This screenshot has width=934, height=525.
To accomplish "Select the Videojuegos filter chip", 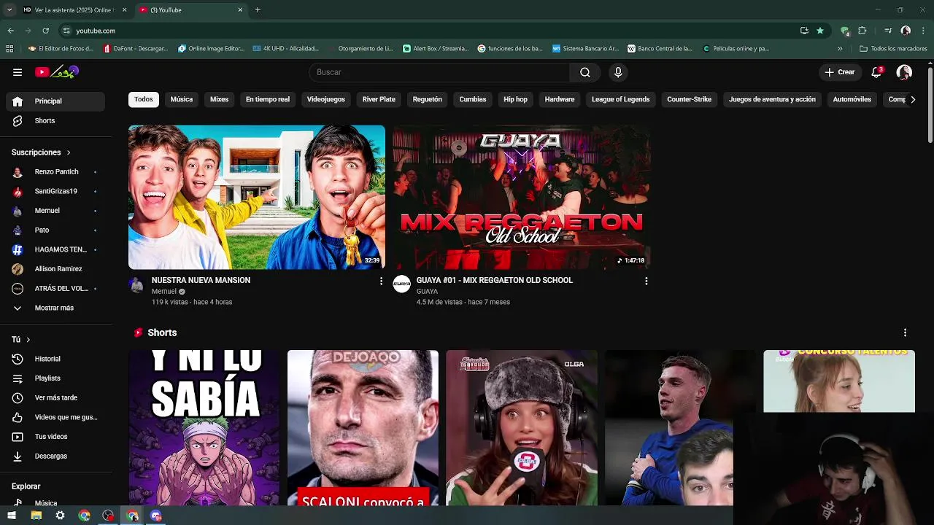I will tap(326, 99).
